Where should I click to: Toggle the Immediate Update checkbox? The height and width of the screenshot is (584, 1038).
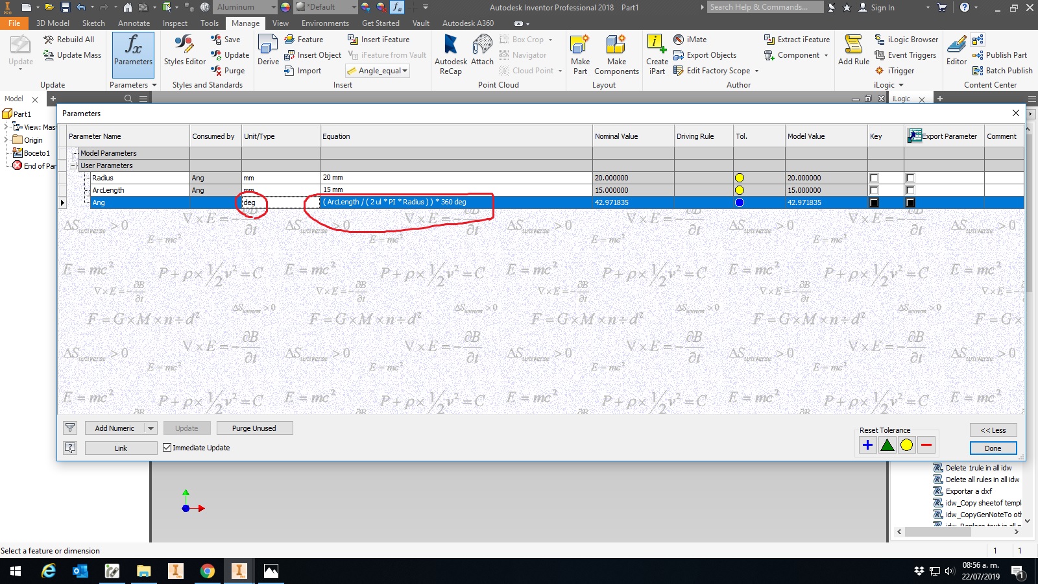click(x=167, y=448)
